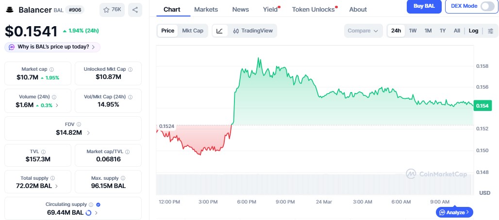Expand FDV details chevron

pyautogui.click(x=88, y=133)
